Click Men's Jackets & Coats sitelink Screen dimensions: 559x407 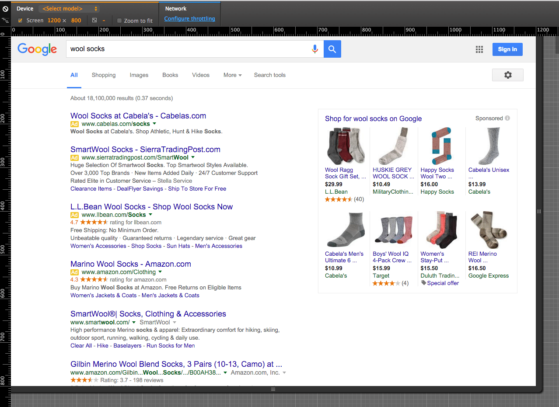point(171,296)
